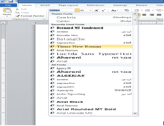Click the Shrink Font icon

pos(104,10)
